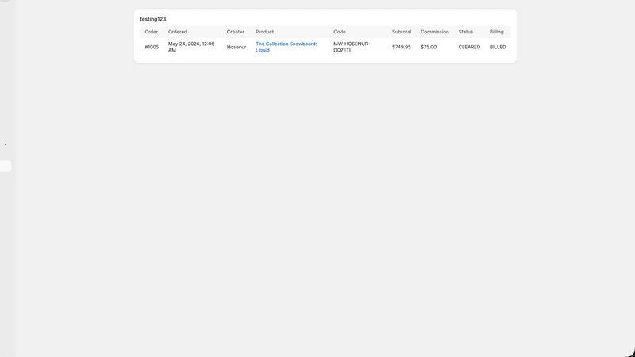Select the Hosenur creator cell
This screenshot has width=635, height=357.
pos(237,47)
